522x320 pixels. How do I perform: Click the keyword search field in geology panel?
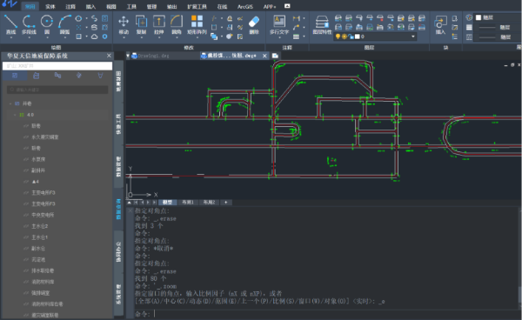click(57, 90)
